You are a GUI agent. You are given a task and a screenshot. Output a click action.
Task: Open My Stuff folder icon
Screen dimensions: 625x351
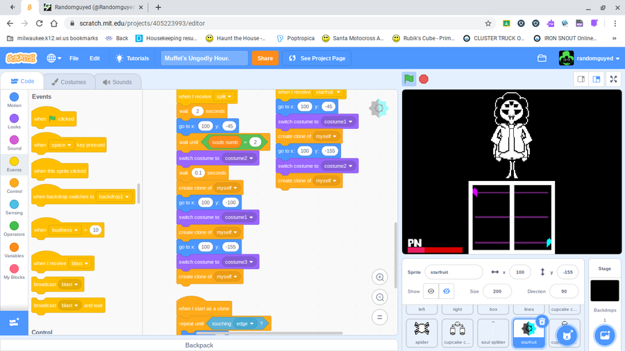tap(542, 58)
